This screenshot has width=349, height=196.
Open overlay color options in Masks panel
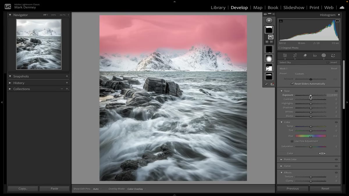(272, 84)
